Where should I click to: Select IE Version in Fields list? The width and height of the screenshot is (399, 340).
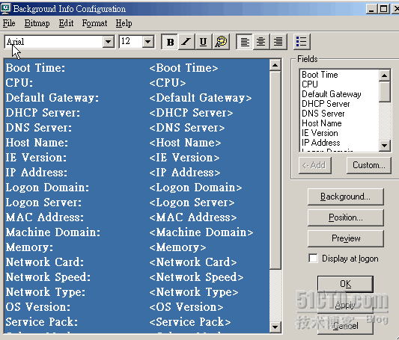[x=320, y=133]
